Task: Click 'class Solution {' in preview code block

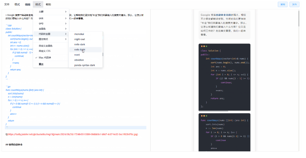Action: [211, 51]
